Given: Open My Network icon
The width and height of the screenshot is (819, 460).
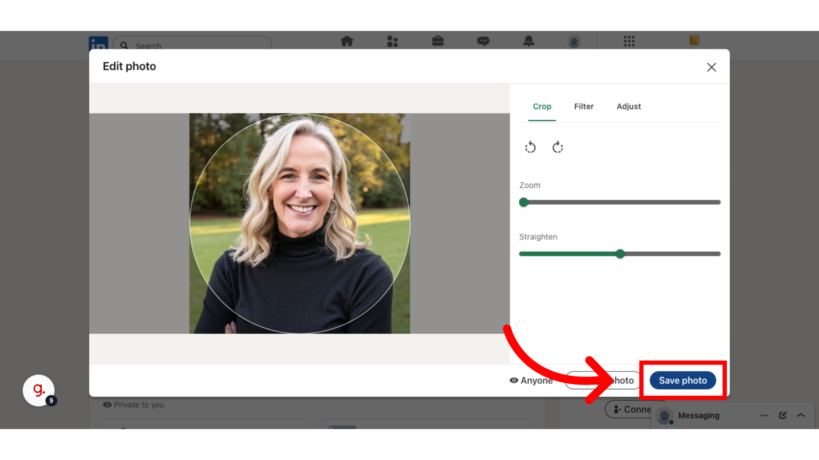Looking at the screenshot, I should pyautogui.click(x=392, y=41).
